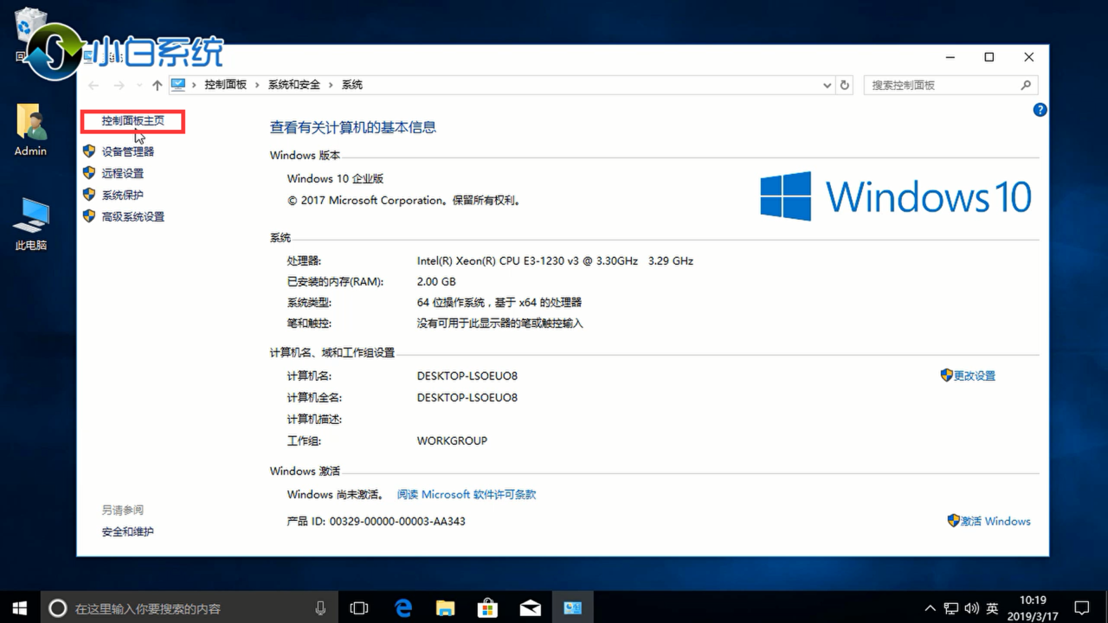The image size is (1108, 623).
Task: Click shield icon next to 设备管理器
Action: tap(88, 151)
